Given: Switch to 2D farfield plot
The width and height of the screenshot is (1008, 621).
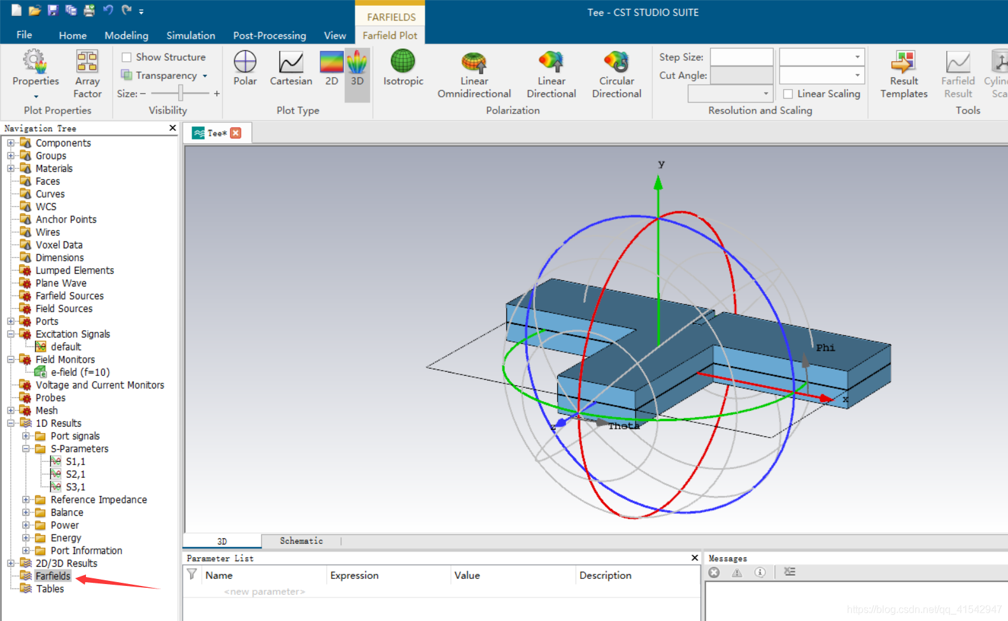Looking at the screenshot, I should (x=332, y=68).
